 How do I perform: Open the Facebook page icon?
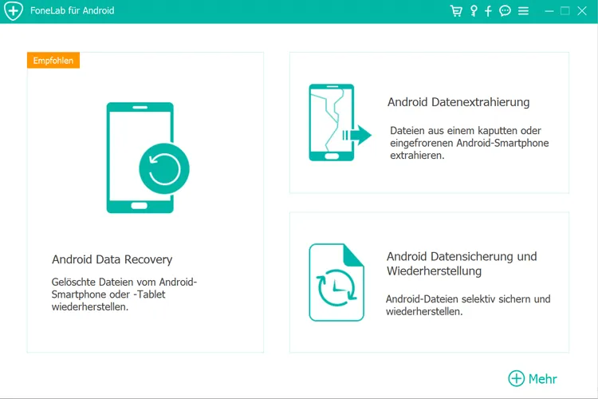point(489,11)
